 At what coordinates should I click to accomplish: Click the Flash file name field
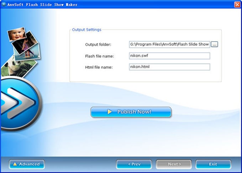(x=169, y=56)
